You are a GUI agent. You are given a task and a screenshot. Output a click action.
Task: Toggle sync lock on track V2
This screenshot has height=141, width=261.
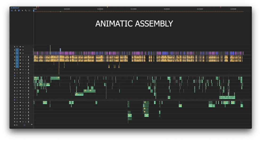coord(20,50)
